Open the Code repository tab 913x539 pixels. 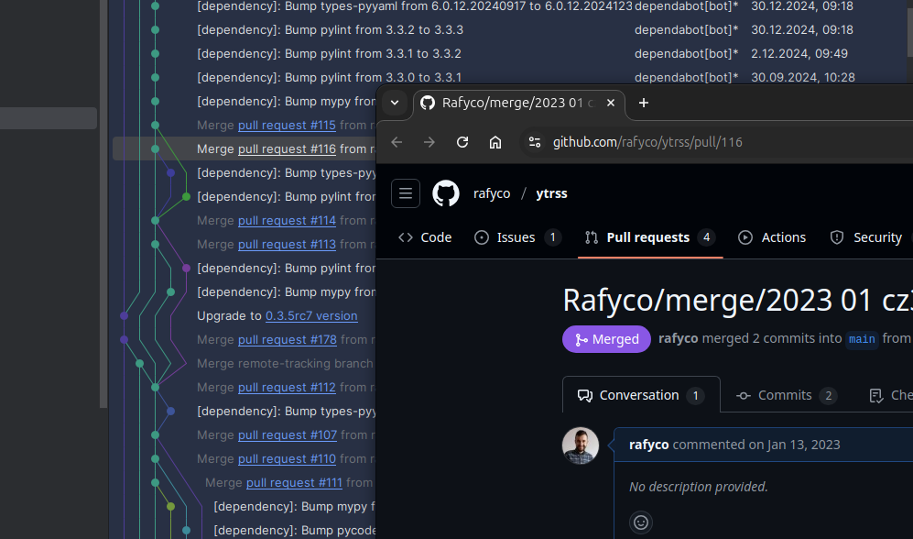[x=426, y=237]
